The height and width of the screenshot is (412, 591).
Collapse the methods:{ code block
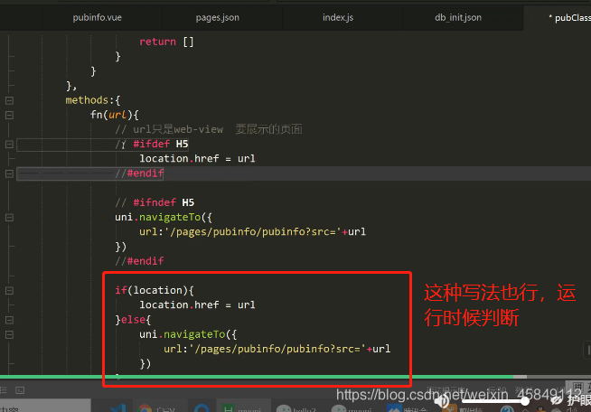point(9,100)
